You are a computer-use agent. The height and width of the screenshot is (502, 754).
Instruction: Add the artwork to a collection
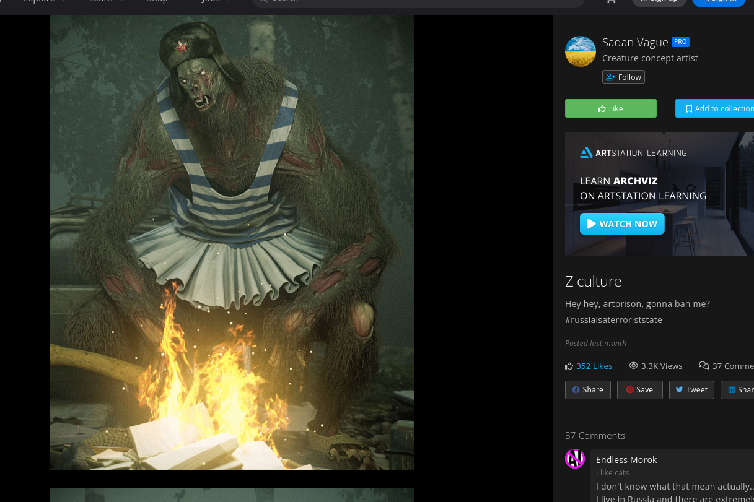click(x=714, y=108)
